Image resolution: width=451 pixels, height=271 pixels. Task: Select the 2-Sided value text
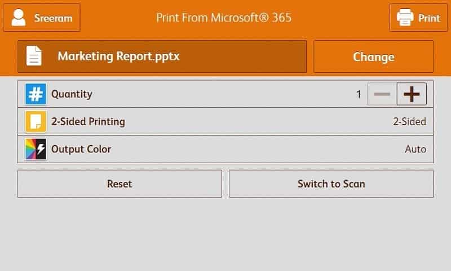(x=409, y=121)
